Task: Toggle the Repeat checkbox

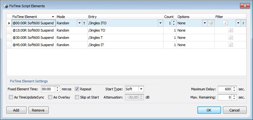Action: (77, 89)
